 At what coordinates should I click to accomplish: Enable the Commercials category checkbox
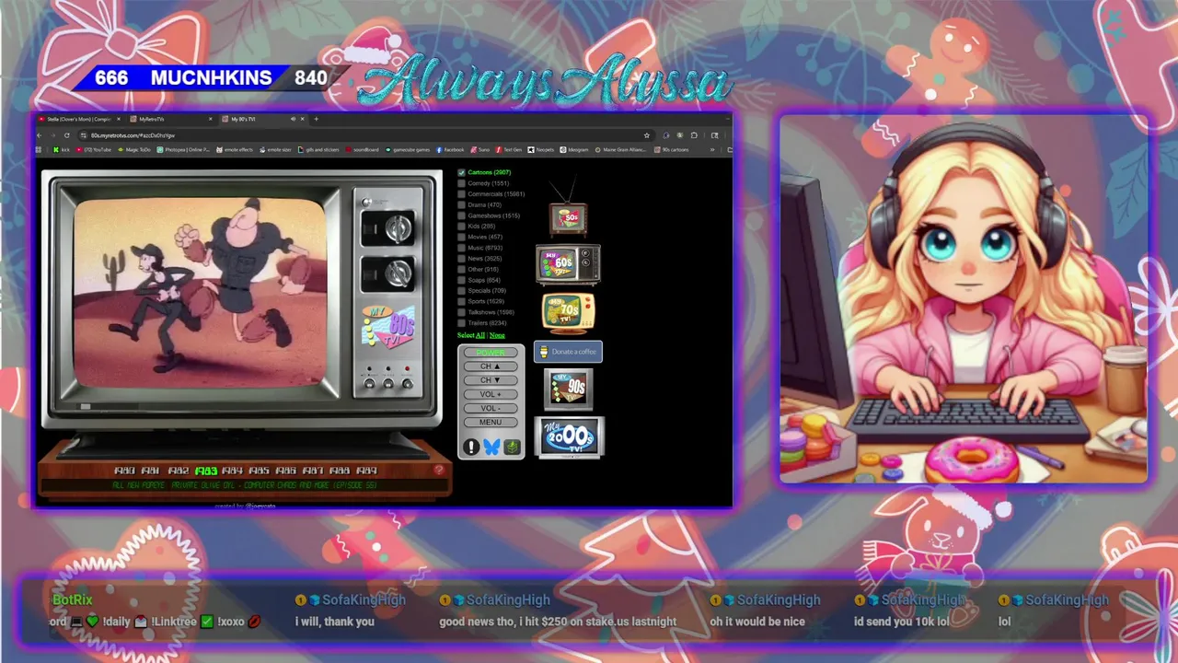[462, 194]
